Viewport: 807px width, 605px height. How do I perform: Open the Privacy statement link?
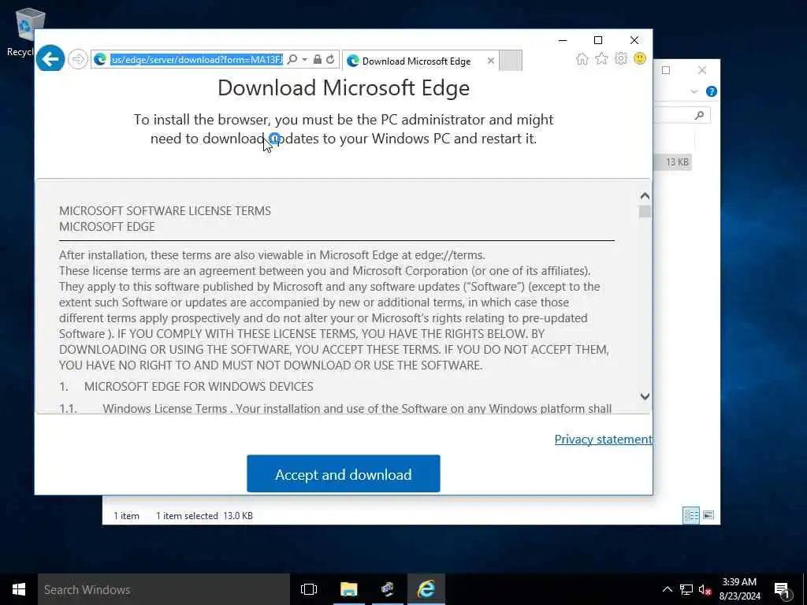(x=603, y=440)
